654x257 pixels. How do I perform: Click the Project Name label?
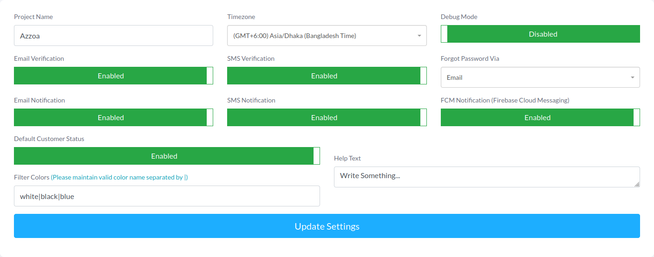click(33, 17)
